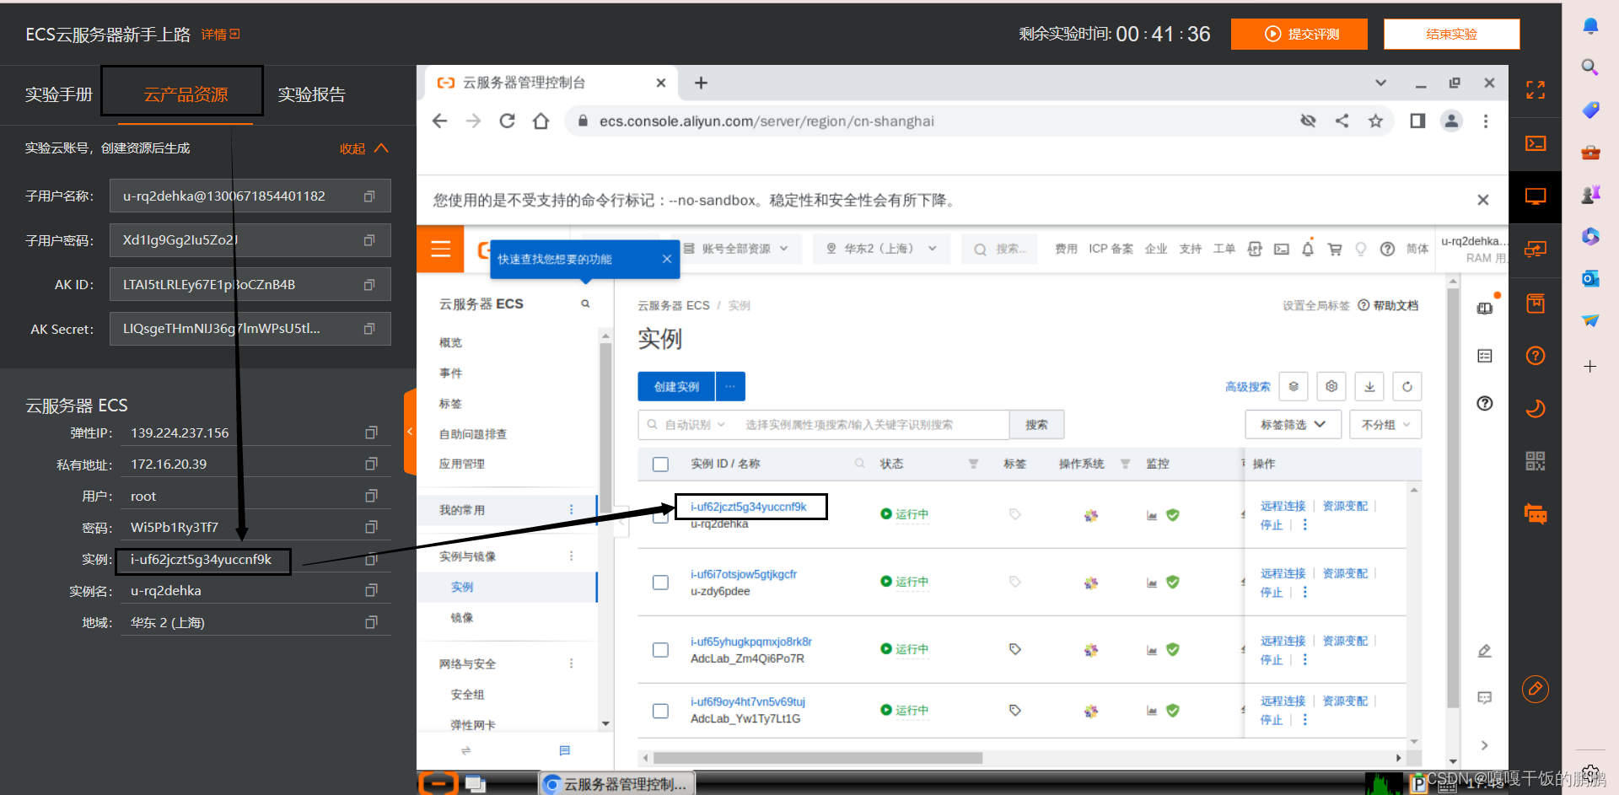This screenshot has height=795, width=1619.
Task: Click the 创建实例 button
Action: point(676,386)
